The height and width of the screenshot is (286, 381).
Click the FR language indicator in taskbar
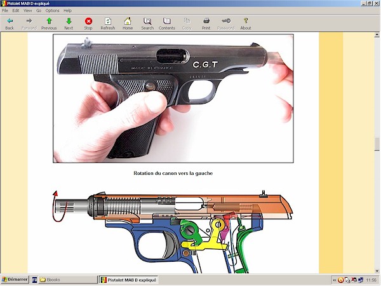click(x=34, y=280)
